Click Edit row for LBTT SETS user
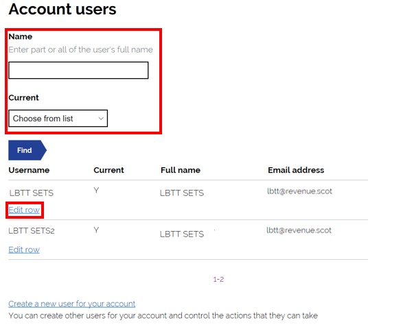 coord(24,210)
